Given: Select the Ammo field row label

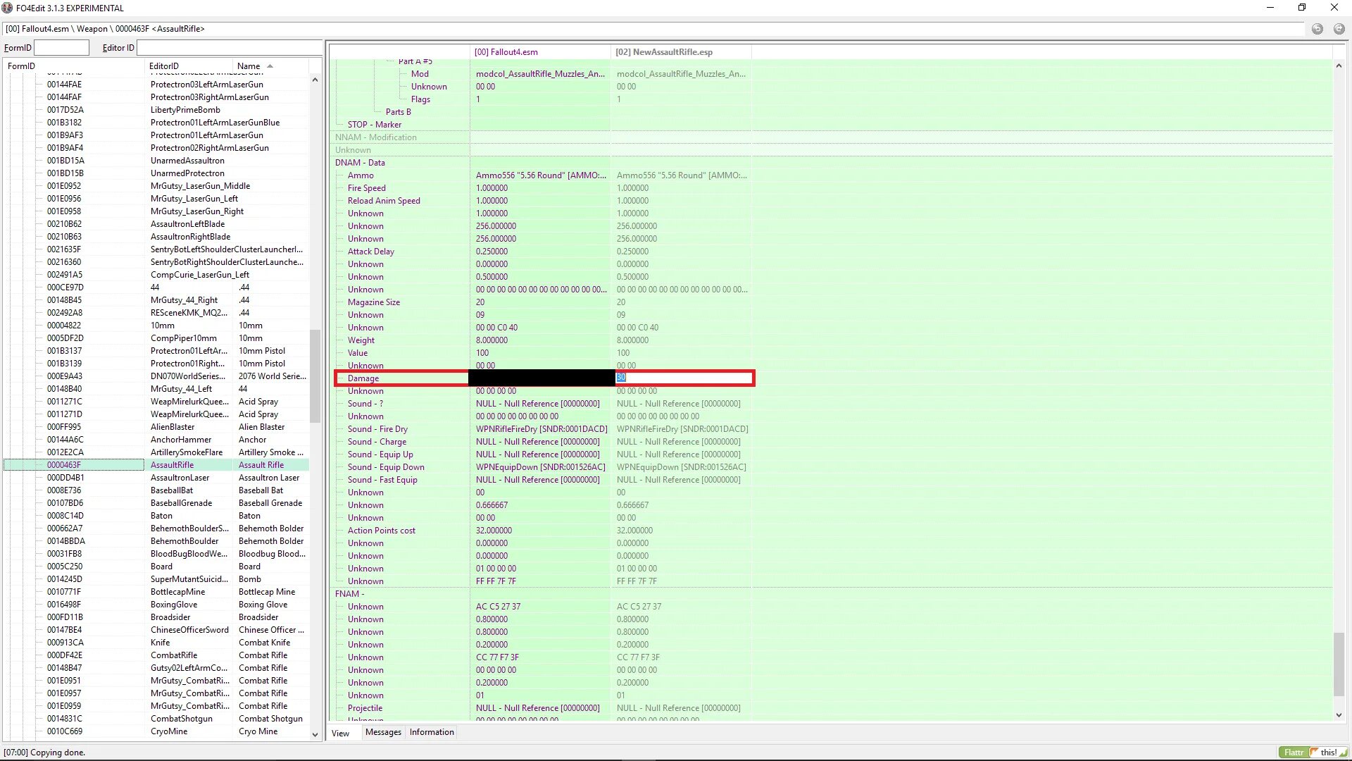Looking at the screenshot, I should point(361,175).
